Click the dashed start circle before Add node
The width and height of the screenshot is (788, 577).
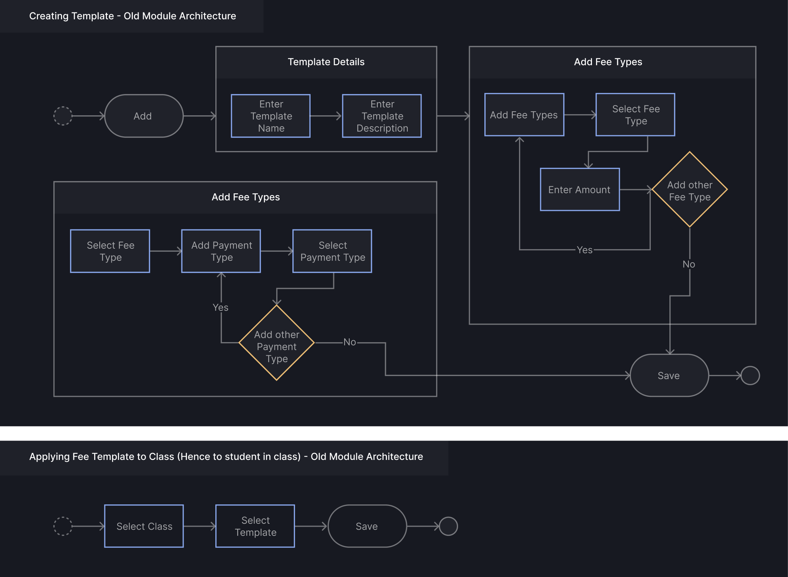point(63,116)
